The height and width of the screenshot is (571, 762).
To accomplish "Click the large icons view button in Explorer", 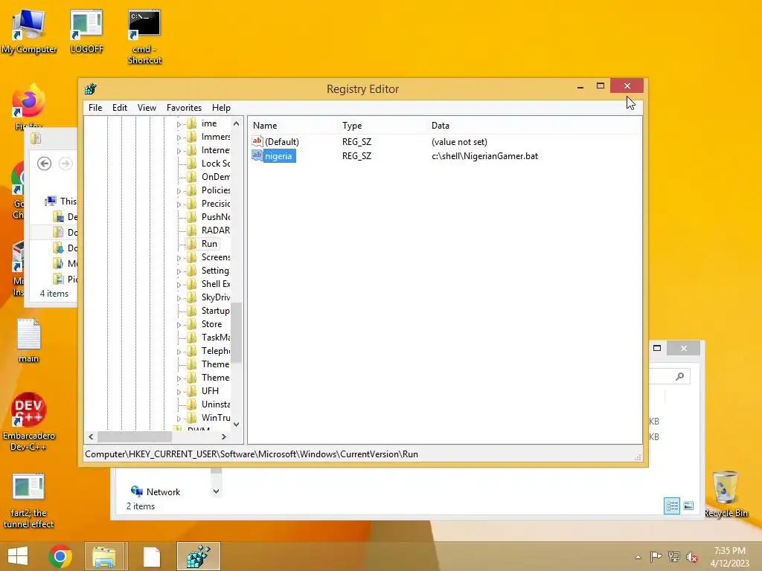I will 688,506.
